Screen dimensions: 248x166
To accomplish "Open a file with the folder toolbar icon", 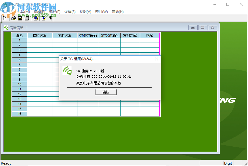I will click(x=14, y=18).
